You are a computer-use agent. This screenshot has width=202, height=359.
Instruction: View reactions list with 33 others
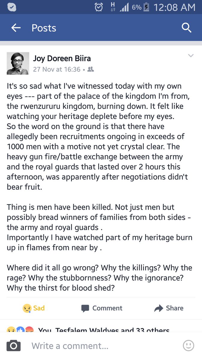pyautogui.click(x=103, y=329)
